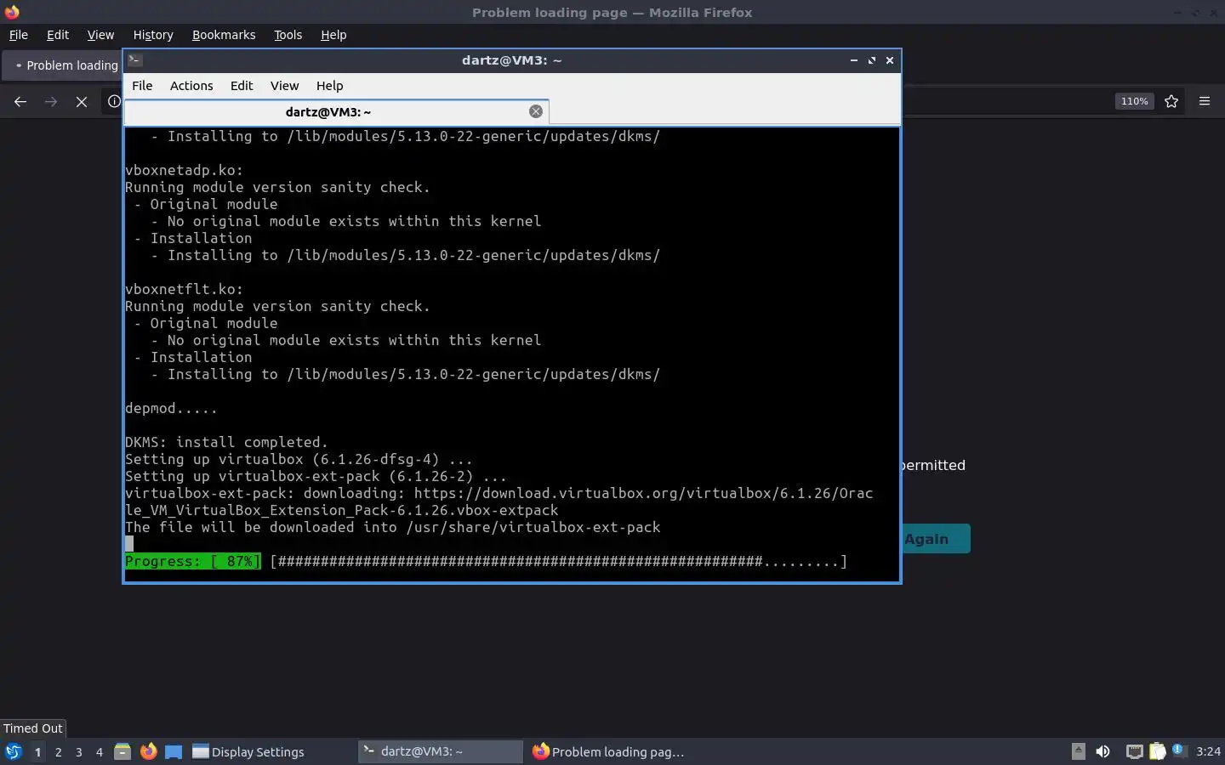Go back in Firefox

click(x=20, y=101)
